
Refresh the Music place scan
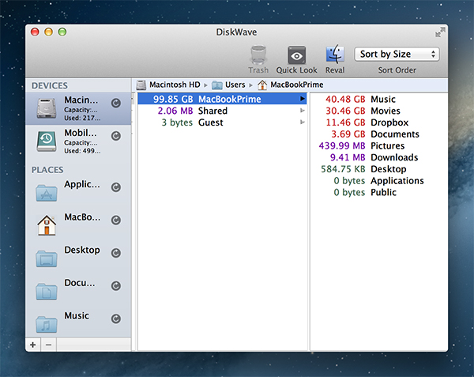pyautogui.click(x=116, y=319)
